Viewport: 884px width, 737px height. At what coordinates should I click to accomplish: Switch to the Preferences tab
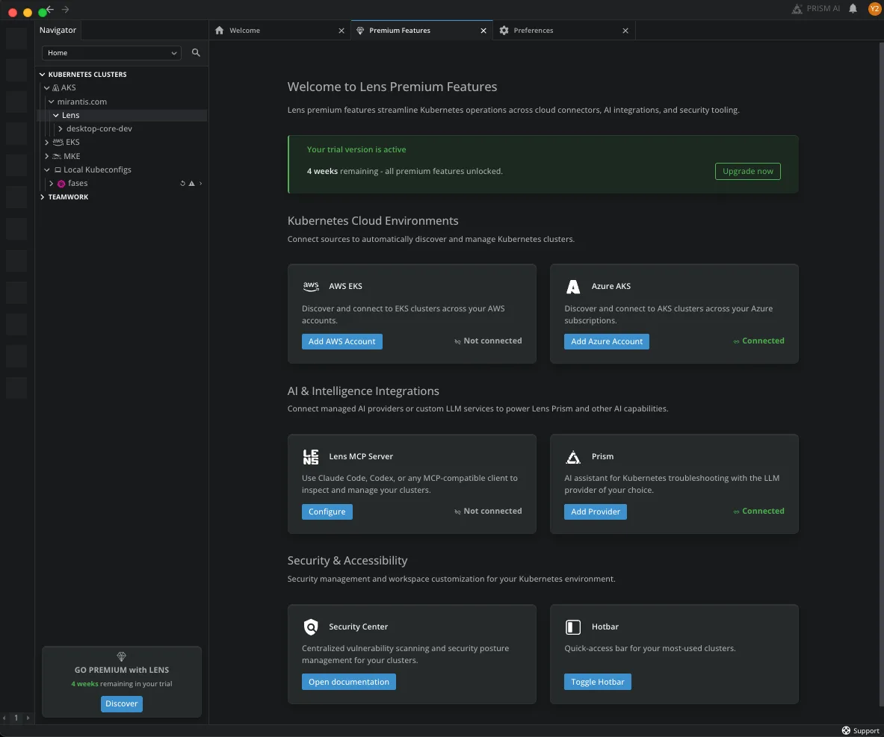pyautogui.click(x=564, y=31)
